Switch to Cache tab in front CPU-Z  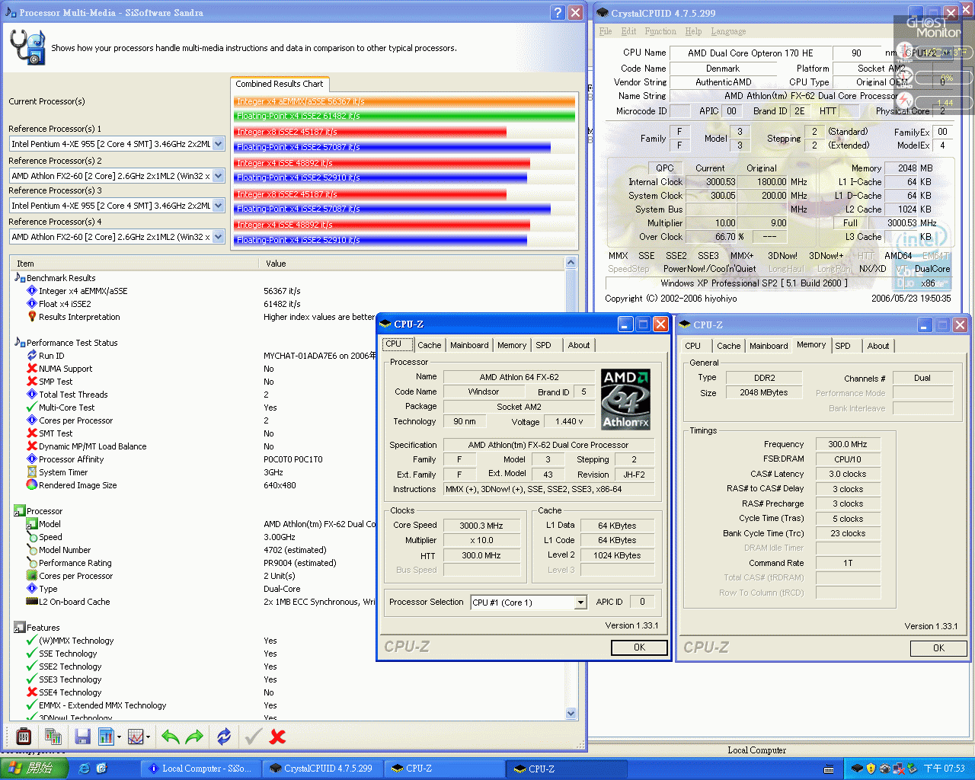point(429,345)
